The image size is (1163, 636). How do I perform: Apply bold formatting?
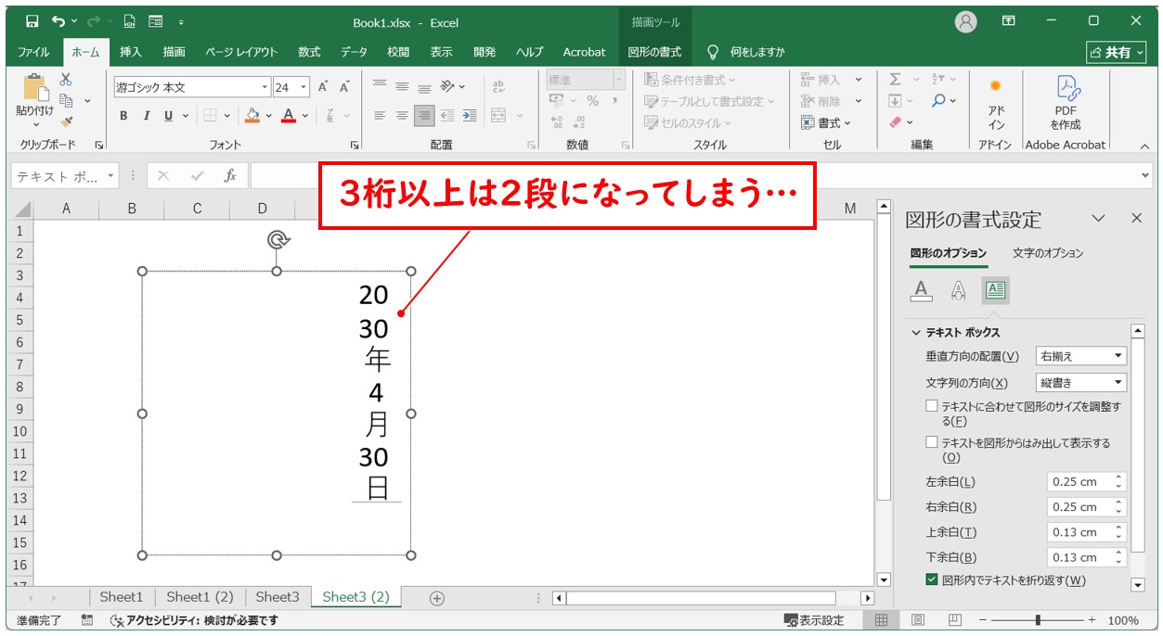(x=123, y=116)
